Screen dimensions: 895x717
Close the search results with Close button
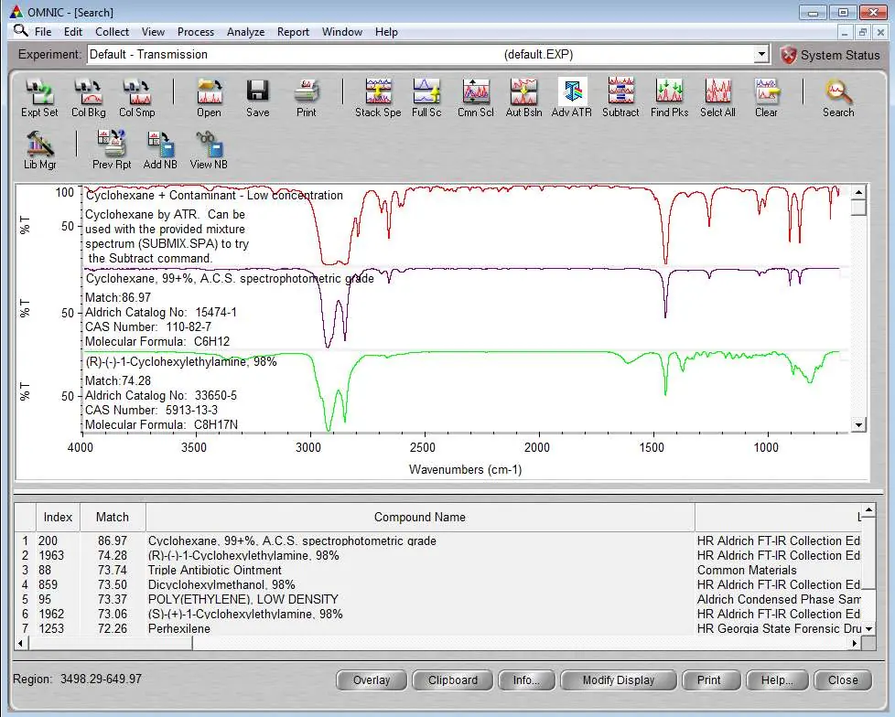coord(843,680)
